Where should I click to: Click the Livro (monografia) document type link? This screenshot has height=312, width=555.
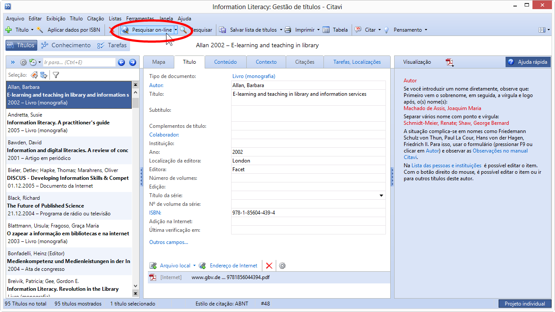point(254,76)
